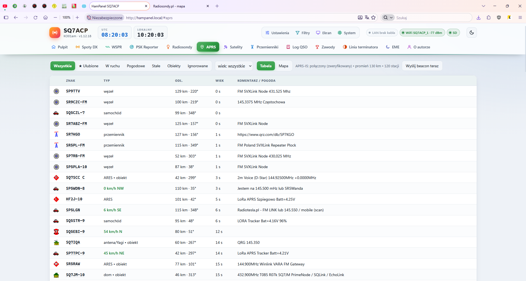The height and width of the screenshot is (281, 526).
Task: Expand the wiek: wszystkie age dropdown
Action: pyautogui.click(x=235, y=66)
